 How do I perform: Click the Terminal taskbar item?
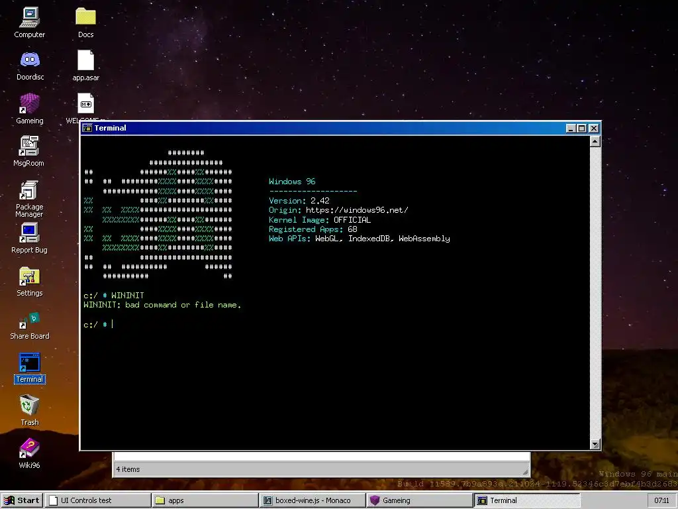[526, 500]
